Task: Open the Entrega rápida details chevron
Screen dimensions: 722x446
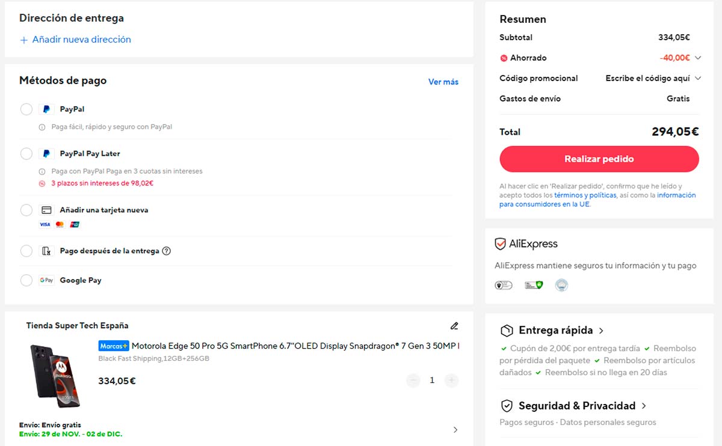Action: [601, 331]
